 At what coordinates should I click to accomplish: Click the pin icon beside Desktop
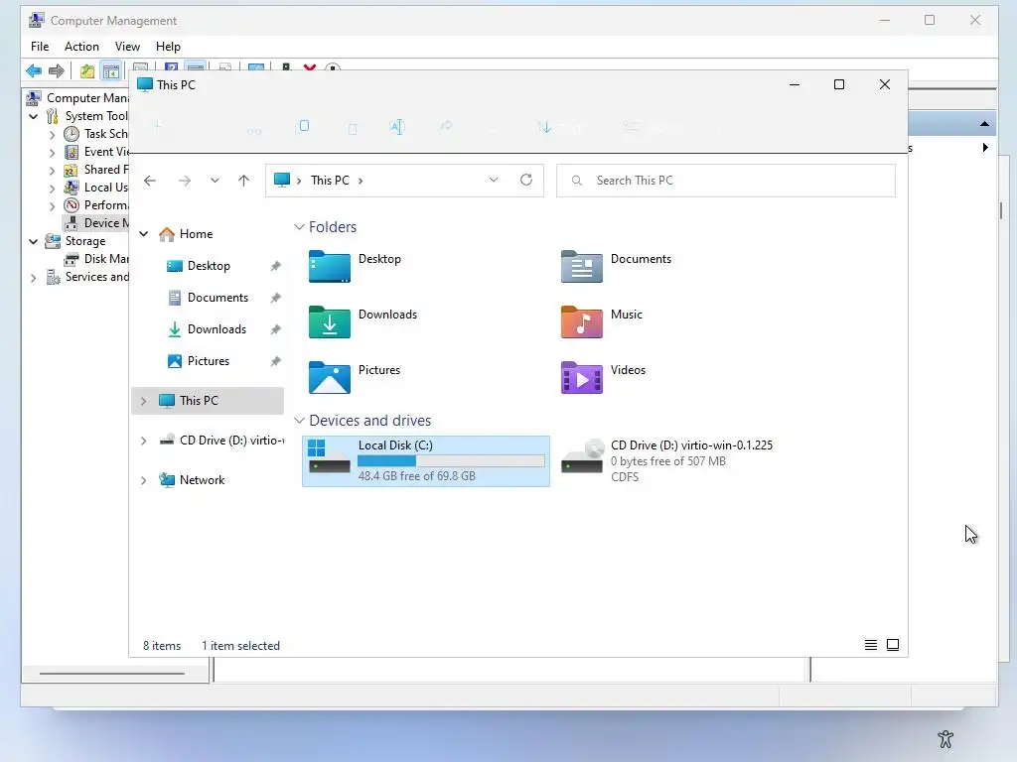tap(276, 266)
